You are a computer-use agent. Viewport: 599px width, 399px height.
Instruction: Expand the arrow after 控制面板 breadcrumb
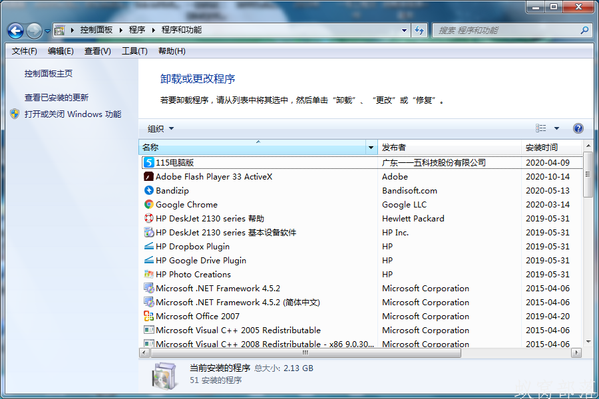pos(120,30)
